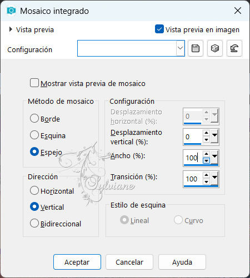Choose Bidireccional direction option
This screenshot has width=250, height=278.
tap(34, 223)
